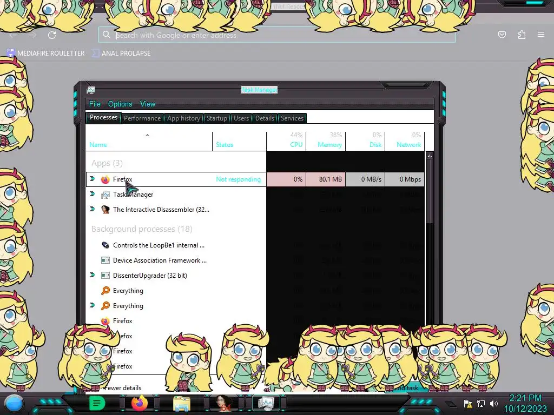Open the Pocket icon in Firefox toolbar
Viewport: 554px width, 415px height.
pyautogui.click(x=502, y=35)
